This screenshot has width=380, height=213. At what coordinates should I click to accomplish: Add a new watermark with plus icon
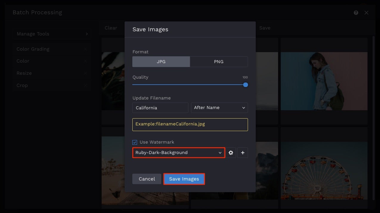[x=243, y=153]
